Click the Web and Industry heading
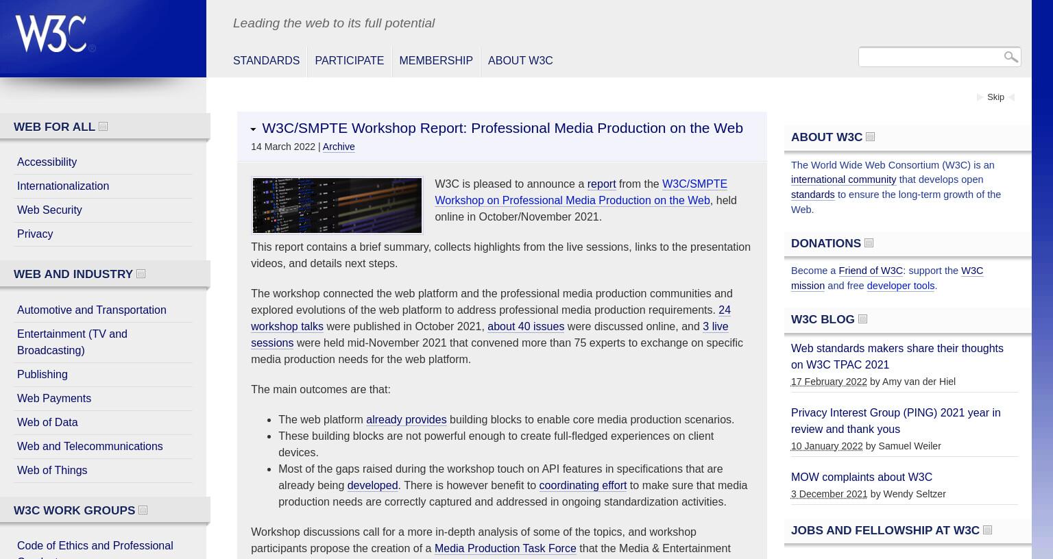 pyautogui.click(x=73, y=275)
